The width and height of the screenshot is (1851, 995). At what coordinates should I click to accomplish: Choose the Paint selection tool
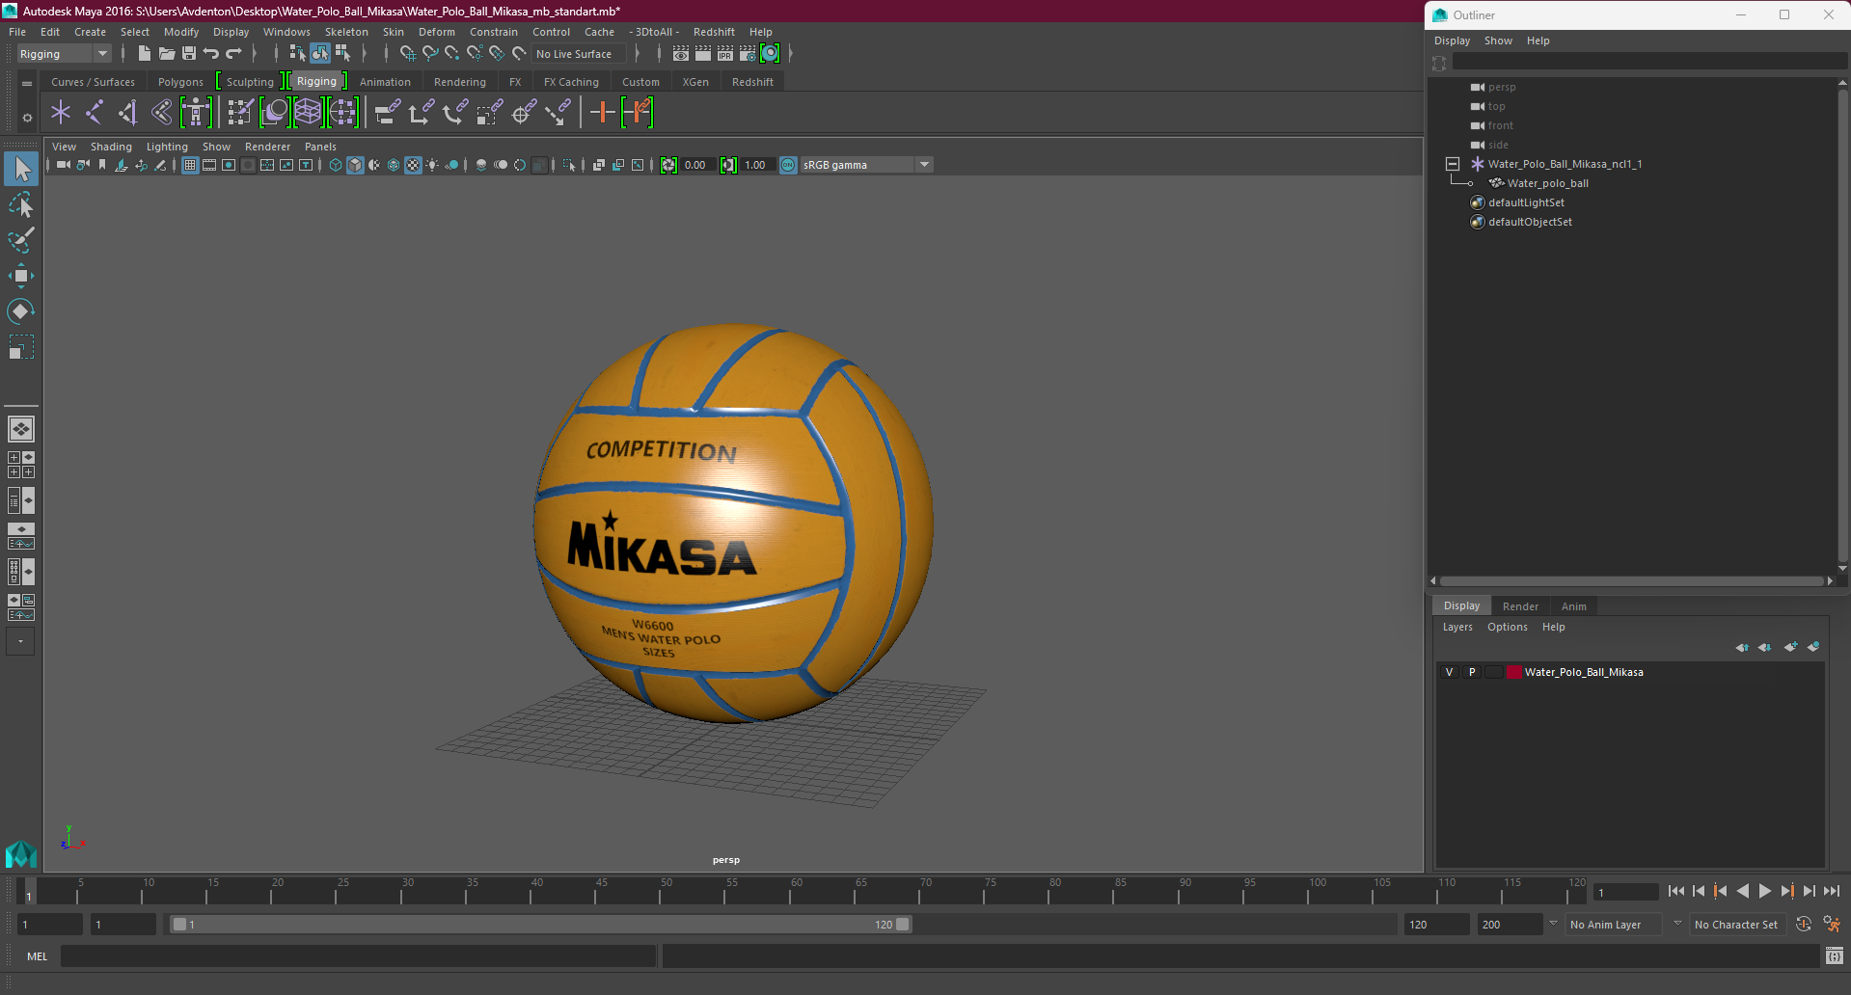(x=21, y=240)
